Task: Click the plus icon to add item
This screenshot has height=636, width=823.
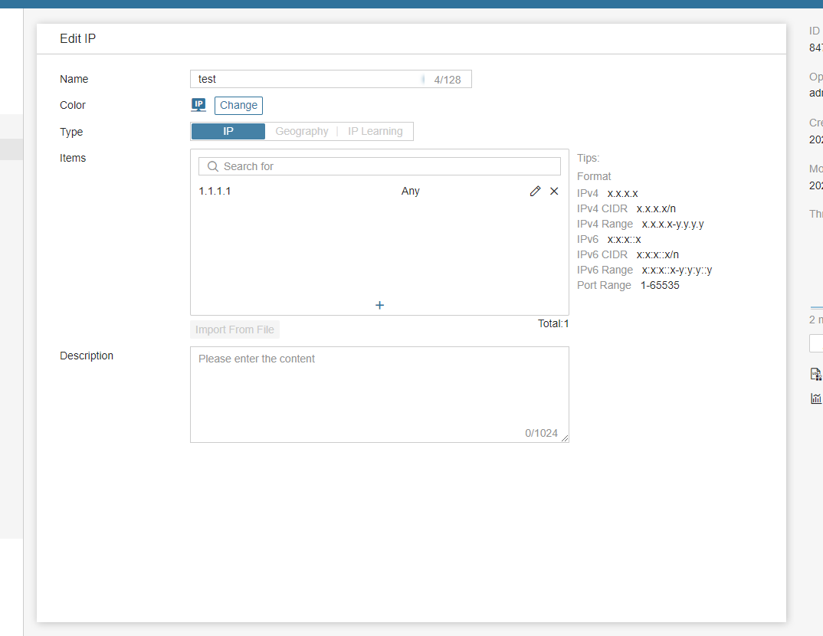Action: [379, 305]
